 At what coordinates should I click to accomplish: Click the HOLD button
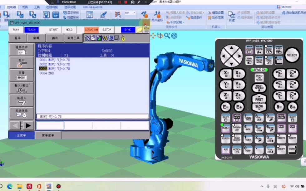(x=69, y=30)
